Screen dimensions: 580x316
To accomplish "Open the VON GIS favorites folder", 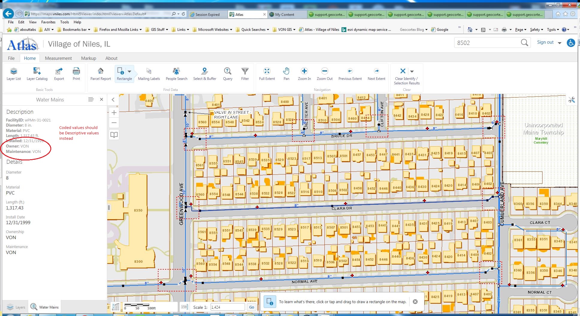I will pos(284,30).
